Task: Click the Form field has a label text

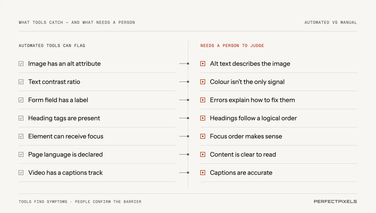Action: [x=58, y=100]
